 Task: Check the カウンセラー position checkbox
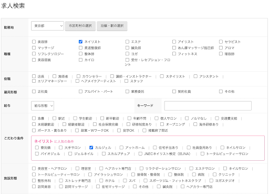(78, 76)
